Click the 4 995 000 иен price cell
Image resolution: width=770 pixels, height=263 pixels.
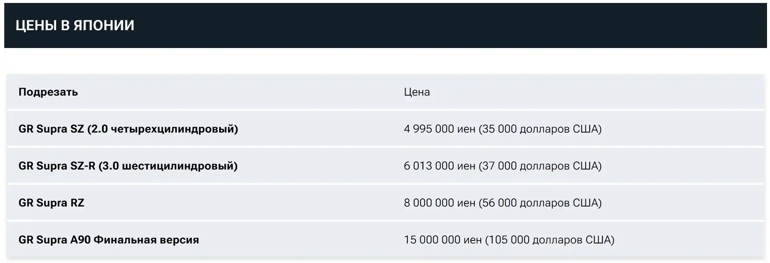(439, 129)
